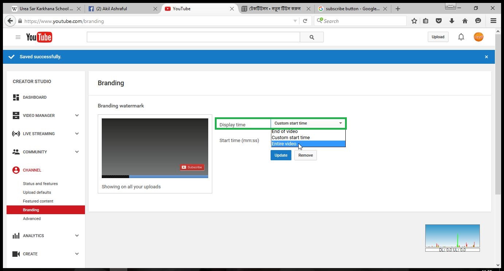This screenshot has width=504, height=271.
Task: Click the DL/UL network speed graph
Action: (453, 238)
